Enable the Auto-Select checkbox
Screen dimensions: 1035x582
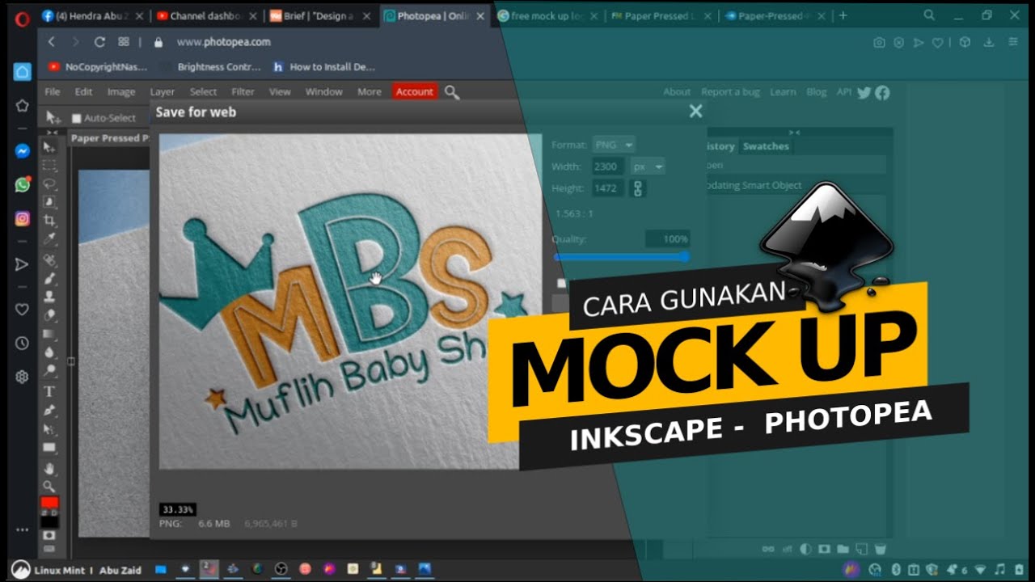[77, 118]
